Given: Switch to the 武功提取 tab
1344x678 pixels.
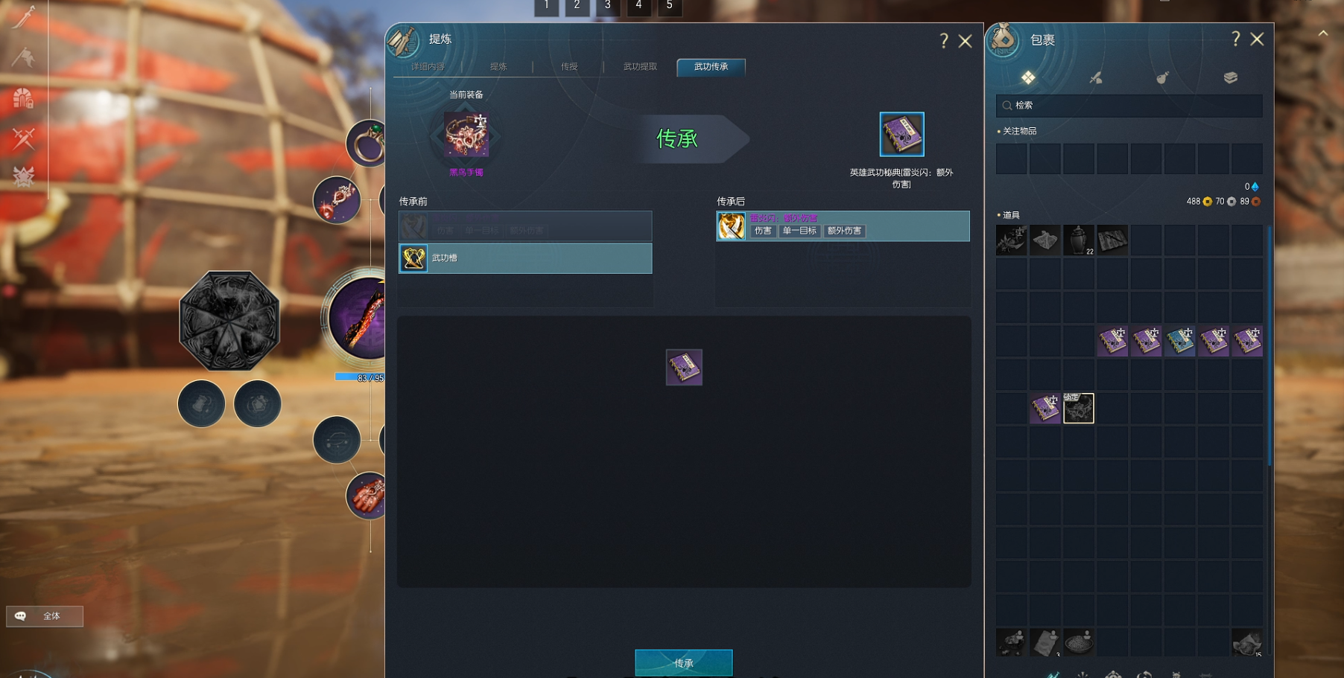Looking at the screenshot, I should (640, 67).
